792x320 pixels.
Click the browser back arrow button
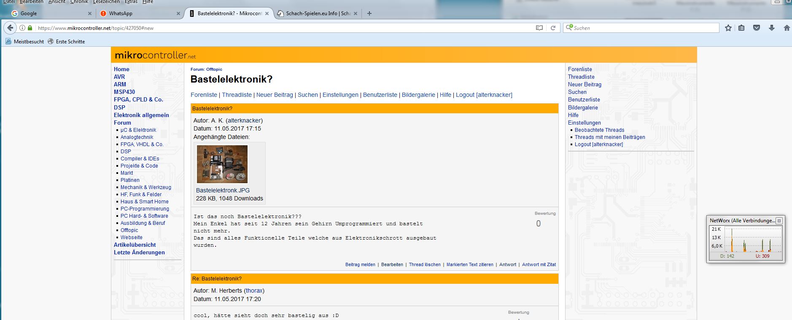[x=10, y=28]
